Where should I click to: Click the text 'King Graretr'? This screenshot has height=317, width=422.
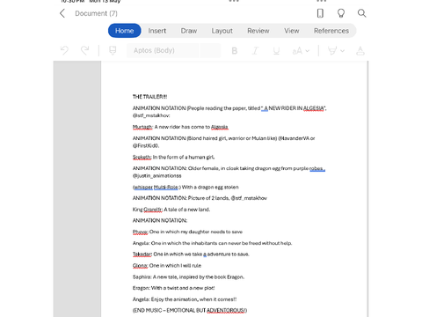tap(147, 210)
